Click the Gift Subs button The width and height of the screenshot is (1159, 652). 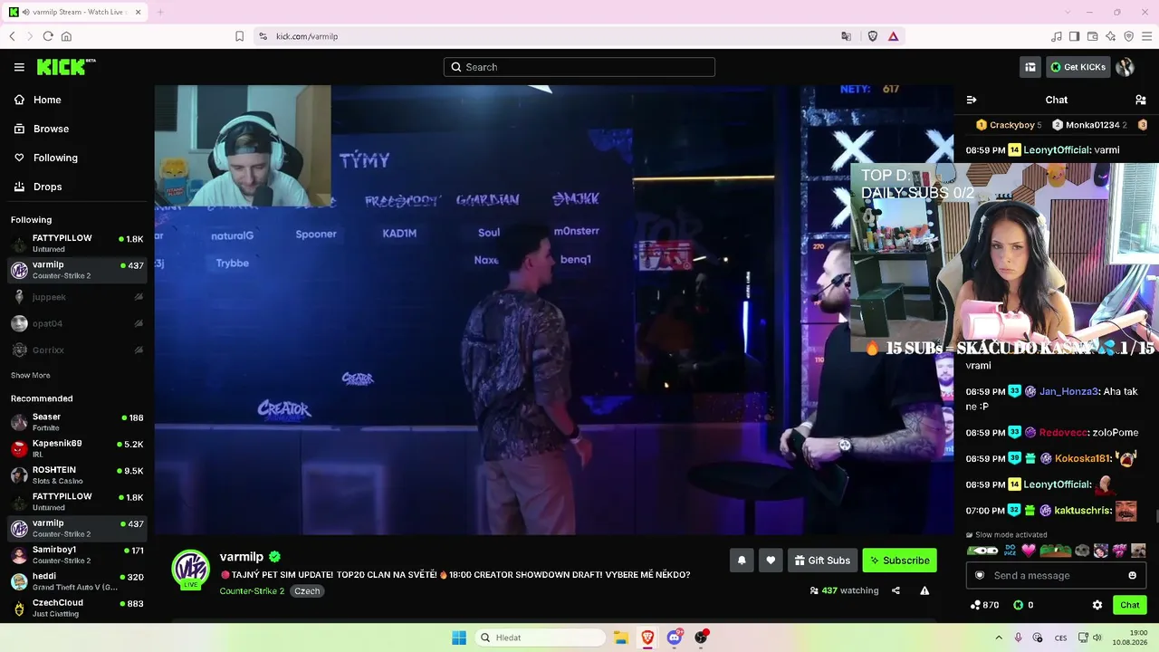(822, 561)
